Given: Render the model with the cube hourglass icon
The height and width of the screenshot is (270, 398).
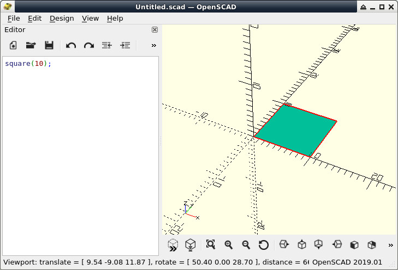Looking at the screenshot, I should coord(191,245).
